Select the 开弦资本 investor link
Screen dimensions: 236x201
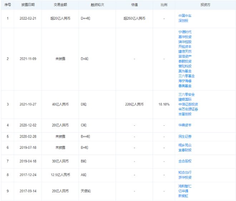tap(185, 46)
